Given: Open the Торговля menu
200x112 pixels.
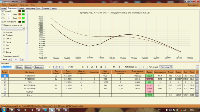Looking at the screenshot, I should pos(12,5).
